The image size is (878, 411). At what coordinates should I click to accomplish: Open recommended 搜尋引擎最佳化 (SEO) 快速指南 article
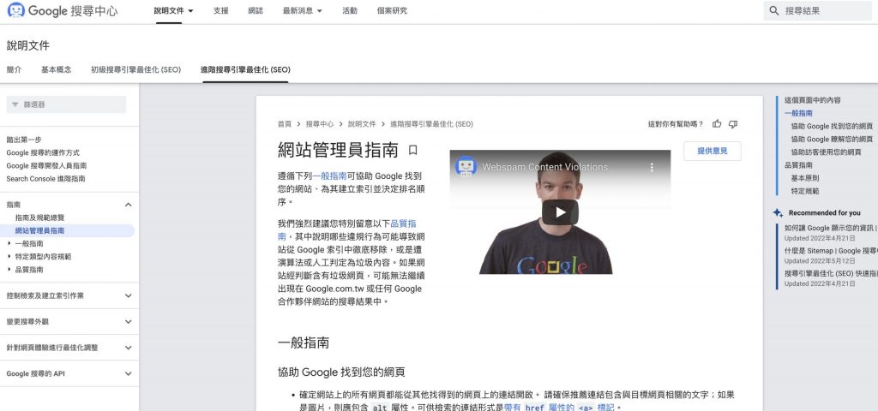point(831,274)
